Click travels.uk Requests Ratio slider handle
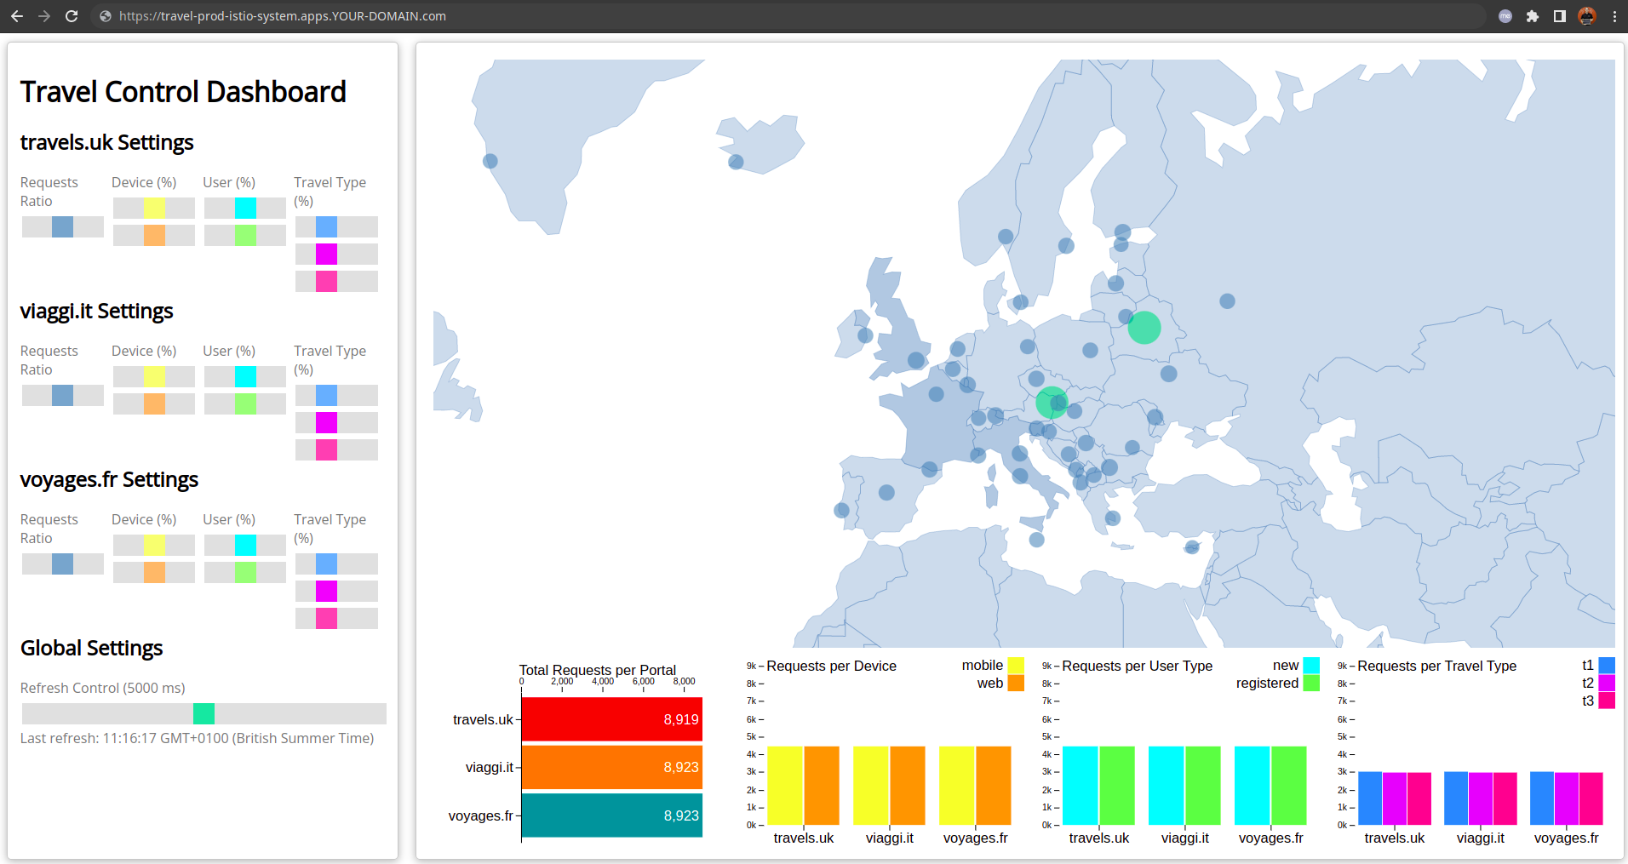The height and width of the screenshot is (864, 1628). [x=62, y=226]
